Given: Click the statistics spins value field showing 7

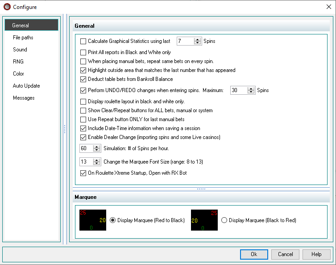Looking at the screenshot, I should click(x=186, y=41).
